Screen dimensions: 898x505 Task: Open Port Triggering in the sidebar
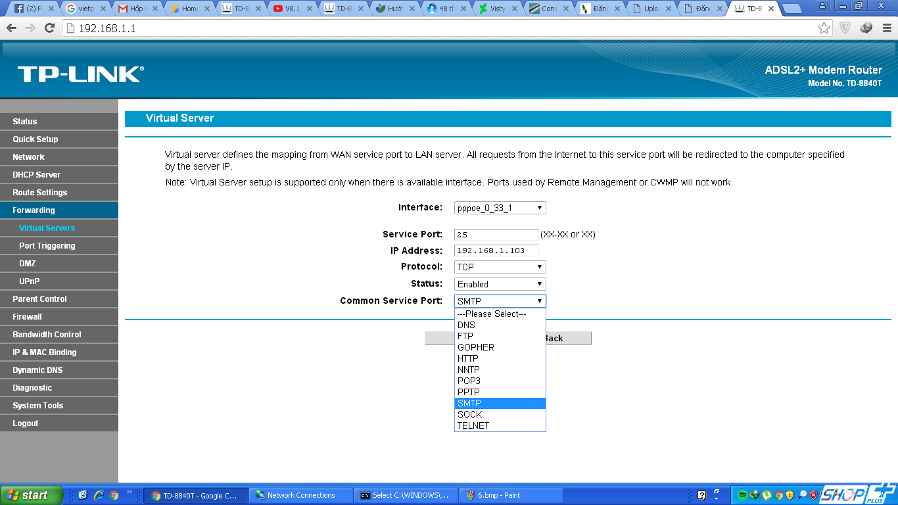point(47,246)
